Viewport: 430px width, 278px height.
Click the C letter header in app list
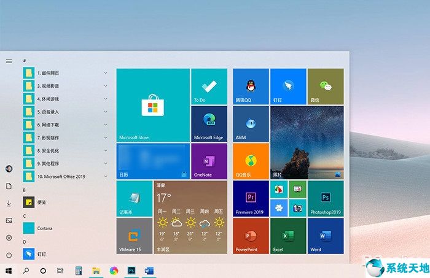coord(25,216)
